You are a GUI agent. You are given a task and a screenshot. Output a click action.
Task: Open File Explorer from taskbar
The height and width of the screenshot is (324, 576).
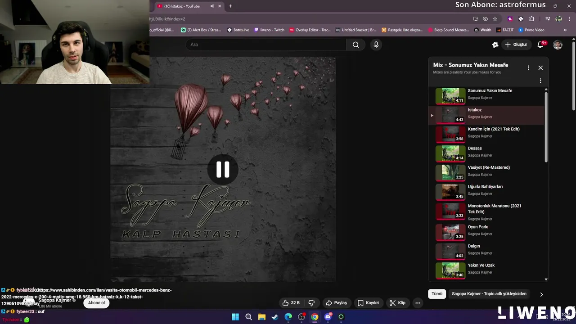pyautogui.click(x=261, y=317)
